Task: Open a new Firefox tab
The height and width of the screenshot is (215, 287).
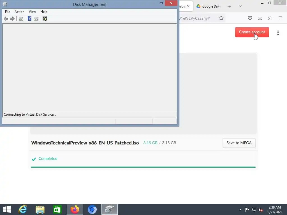Action: 229,6
